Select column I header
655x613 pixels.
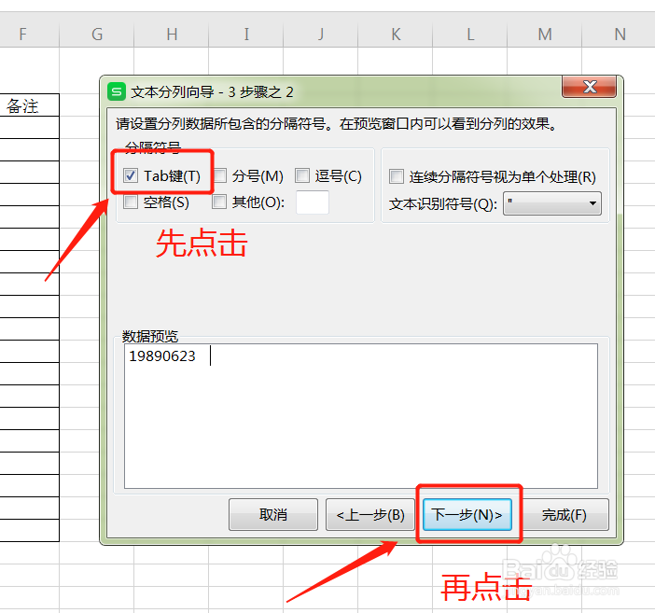pyautogui.click(x=246, y=34)
